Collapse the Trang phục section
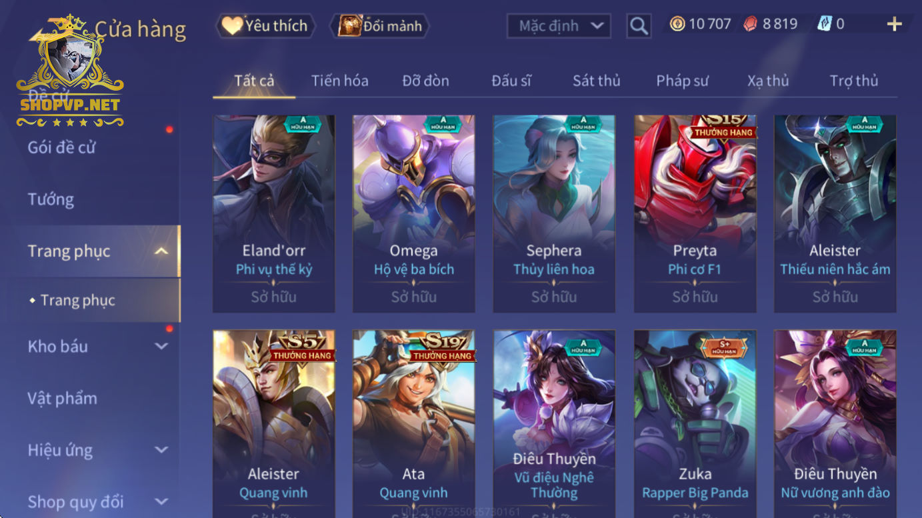The height and width of the screenshot is (518, 922). 161,251
